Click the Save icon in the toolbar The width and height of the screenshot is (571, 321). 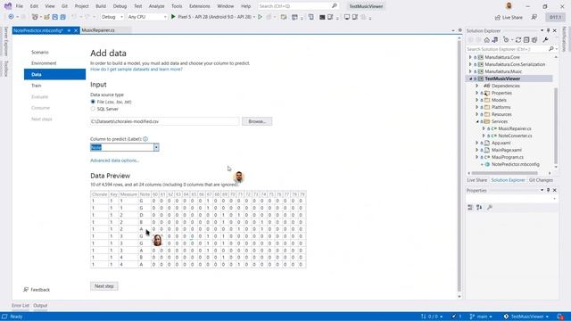point(54,17)
